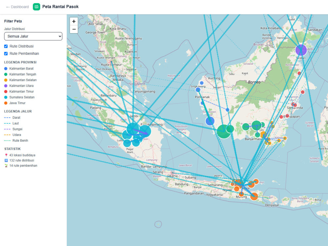Click the Peta Rantai Pasok title

(60, 7)
